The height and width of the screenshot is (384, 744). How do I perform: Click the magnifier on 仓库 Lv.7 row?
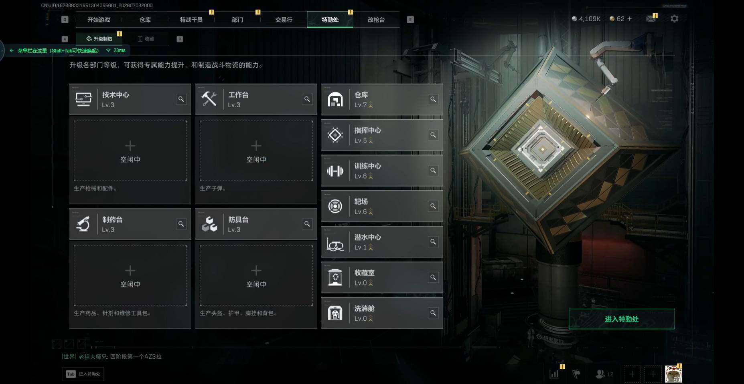click(433, 99)
